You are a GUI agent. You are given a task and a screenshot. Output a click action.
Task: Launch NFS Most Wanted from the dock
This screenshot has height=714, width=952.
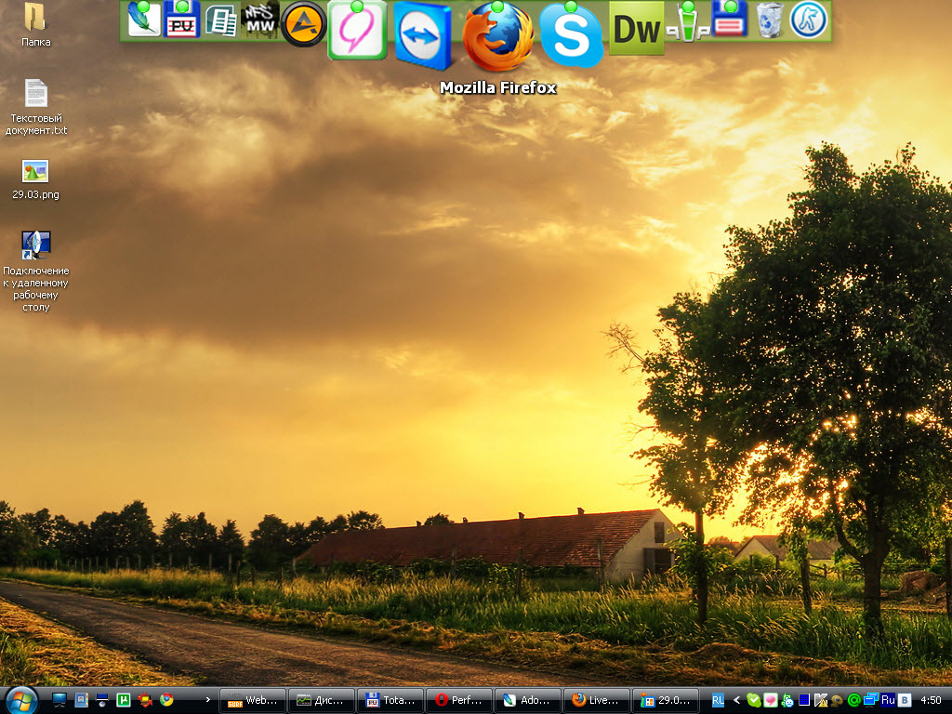(260, 20)
